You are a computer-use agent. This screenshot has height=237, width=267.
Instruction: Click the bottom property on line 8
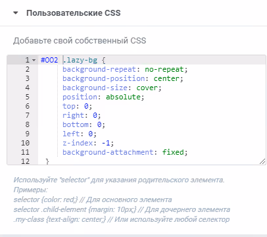(x=76, y=124)
